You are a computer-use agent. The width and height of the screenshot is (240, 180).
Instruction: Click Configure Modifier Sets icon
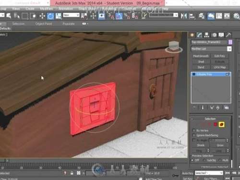227,108
